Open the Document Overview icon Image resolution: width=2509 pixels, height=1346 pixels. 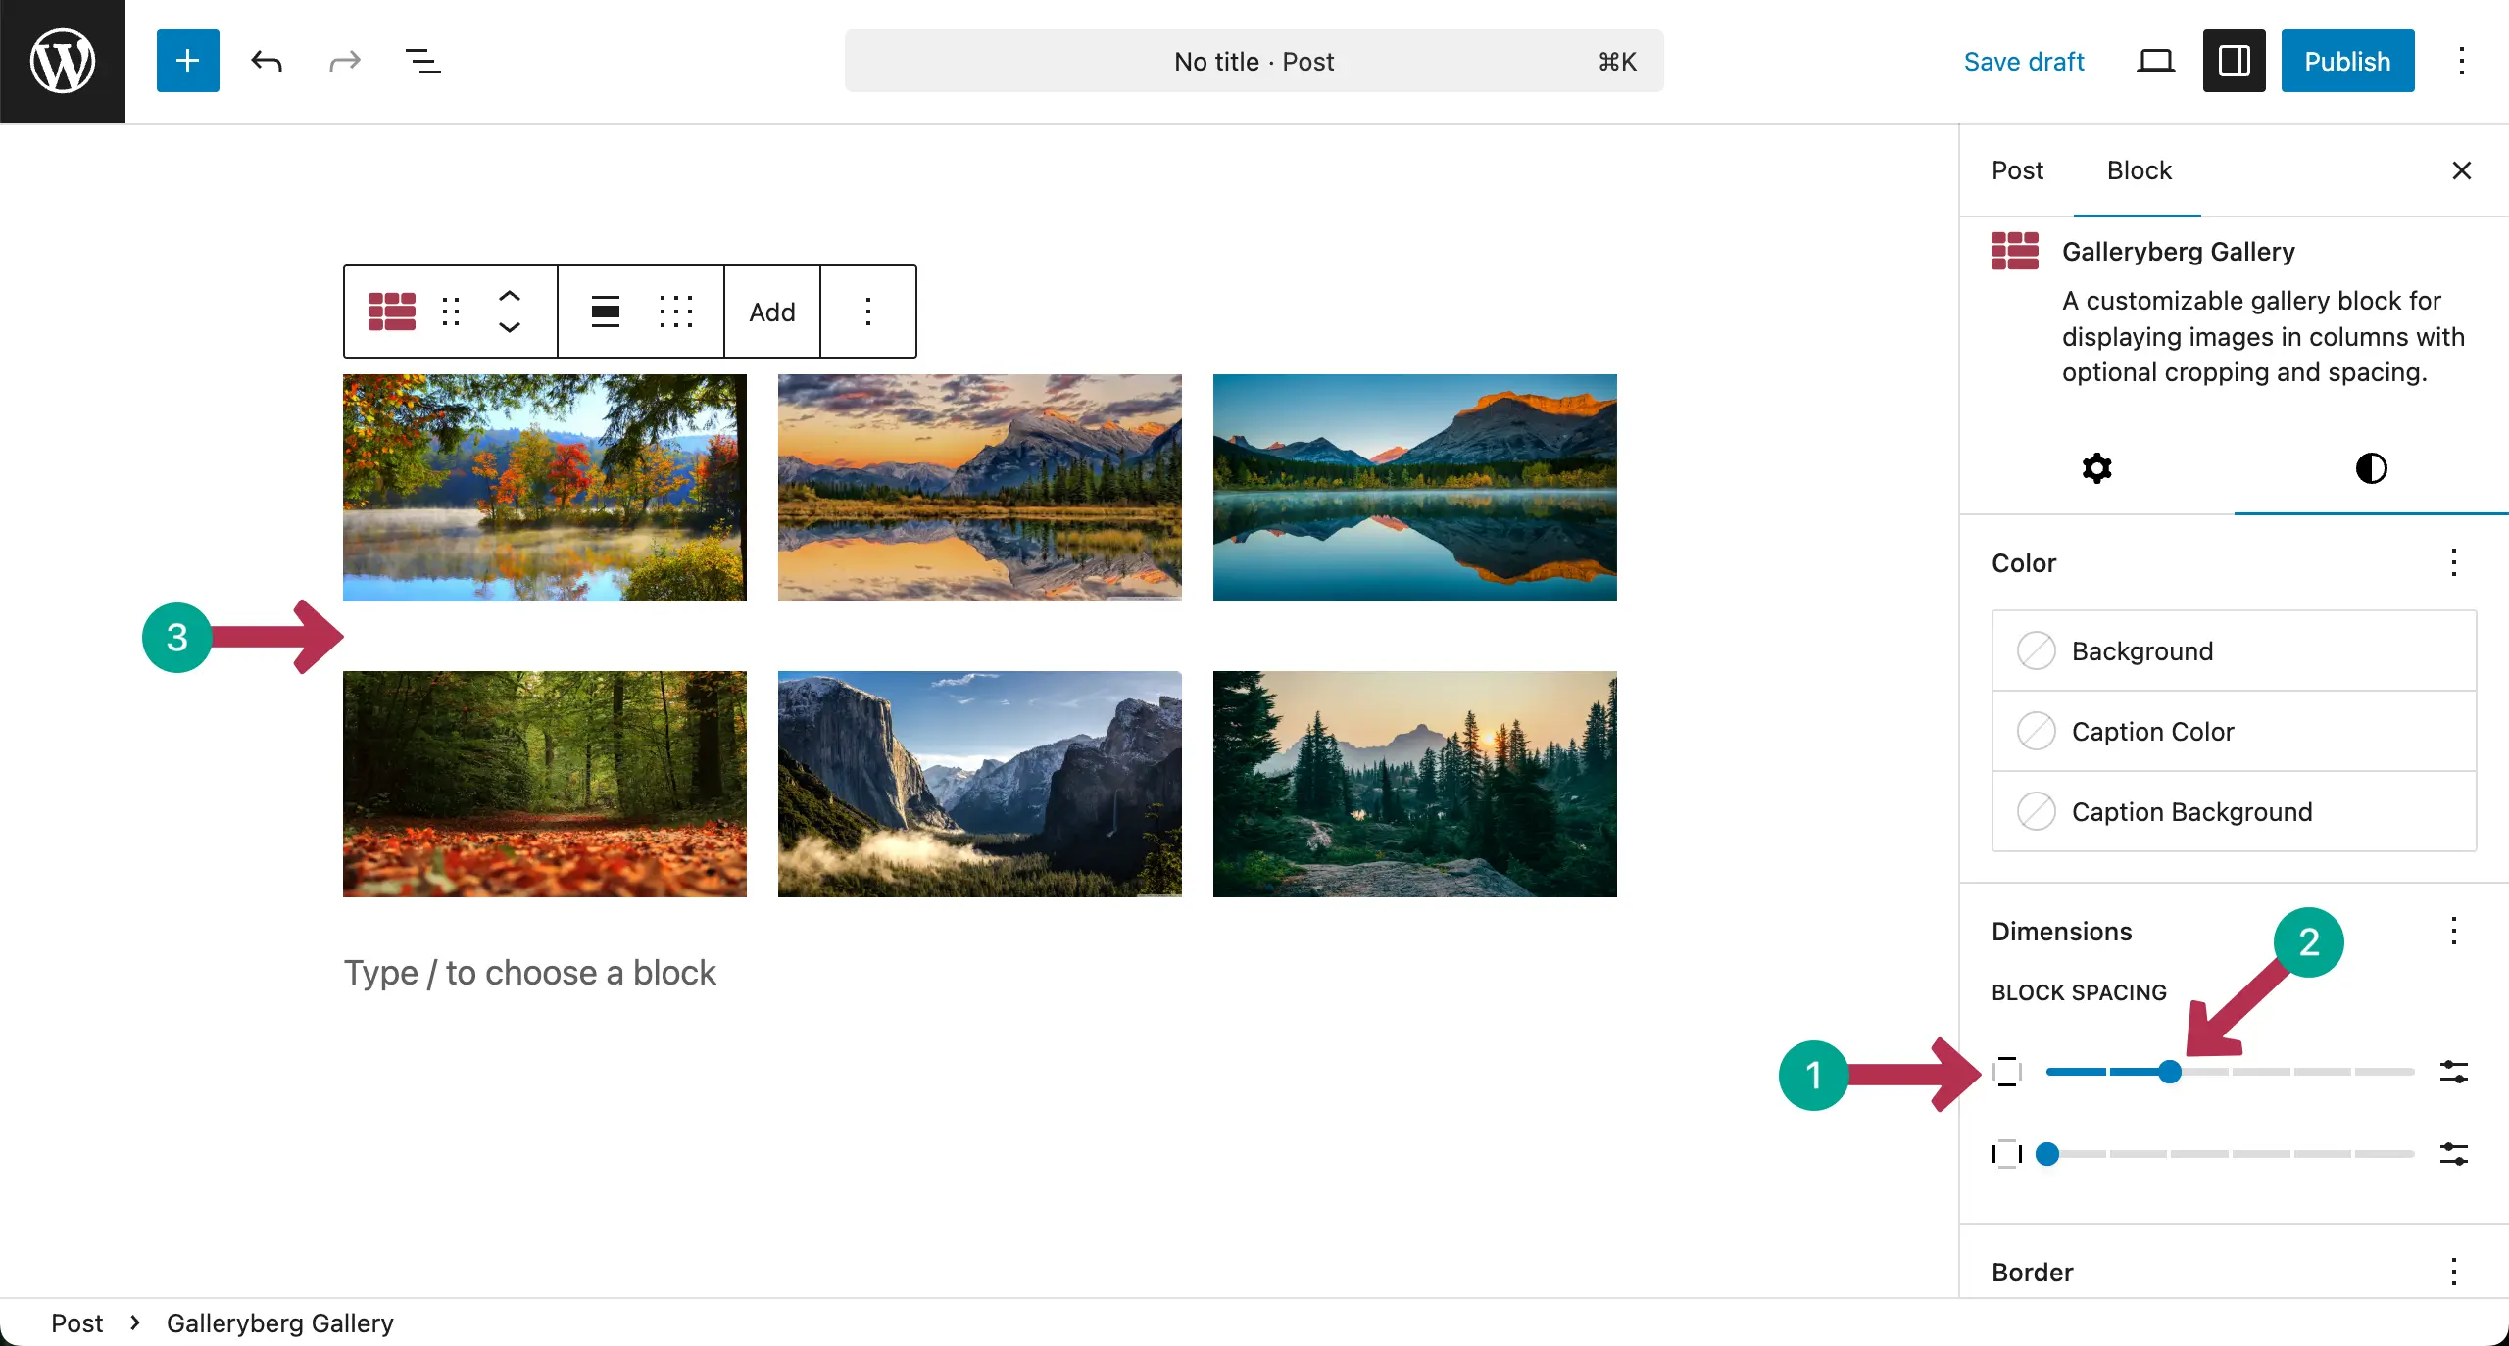coord(422,61)
